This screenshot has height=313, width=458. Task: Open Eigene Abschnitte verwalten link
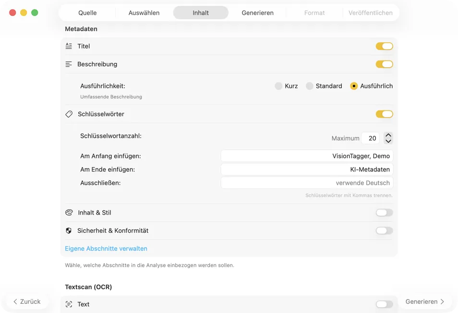(106, 249)
